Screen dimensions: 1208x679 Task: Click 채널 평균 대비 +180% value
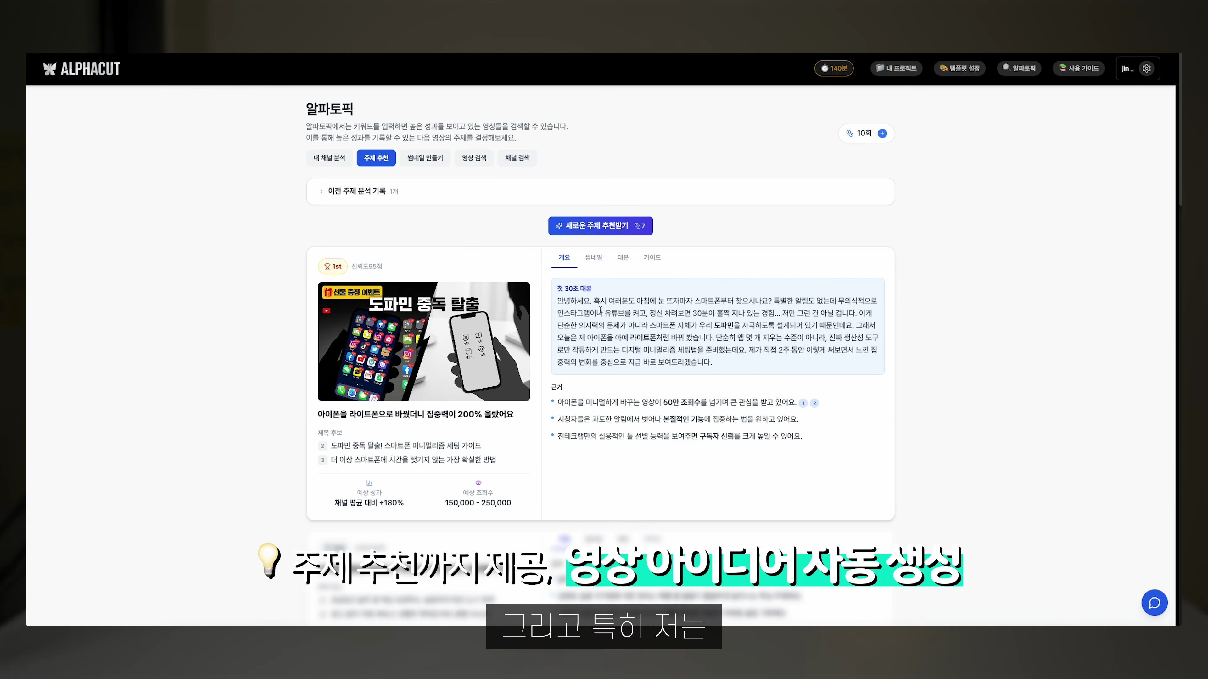tap(369, 503)
